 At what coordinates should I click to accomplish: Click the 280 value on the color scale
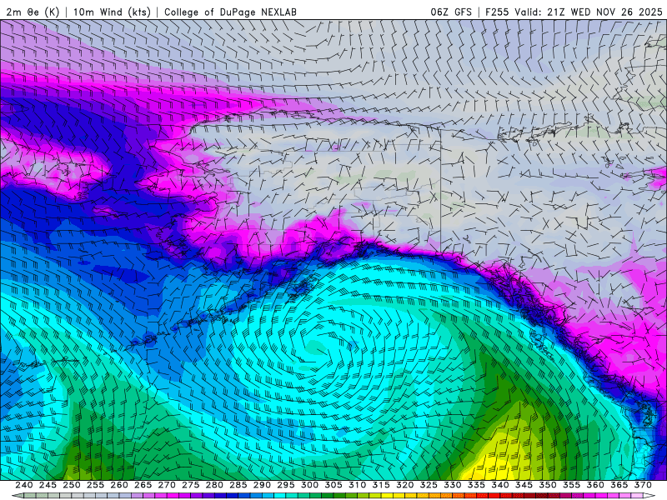[x=215, y=485]
